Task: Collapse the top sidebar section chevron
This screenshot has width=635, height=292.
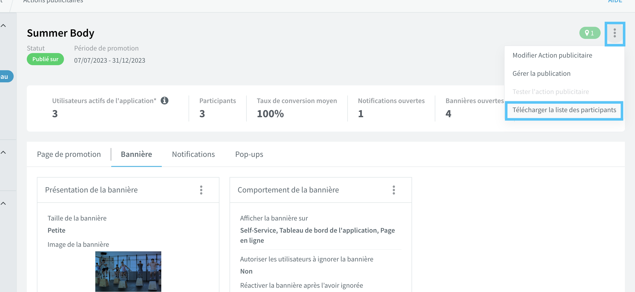Action: [x=3, y=26]
